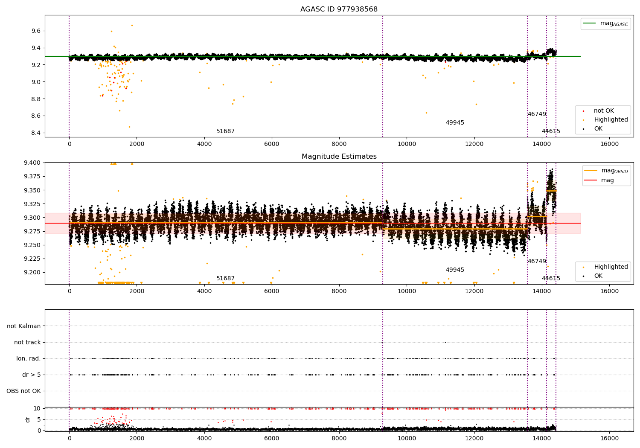Select the red 'mag' legend line
The image size is (640, 448).
(x=591, y=180)
